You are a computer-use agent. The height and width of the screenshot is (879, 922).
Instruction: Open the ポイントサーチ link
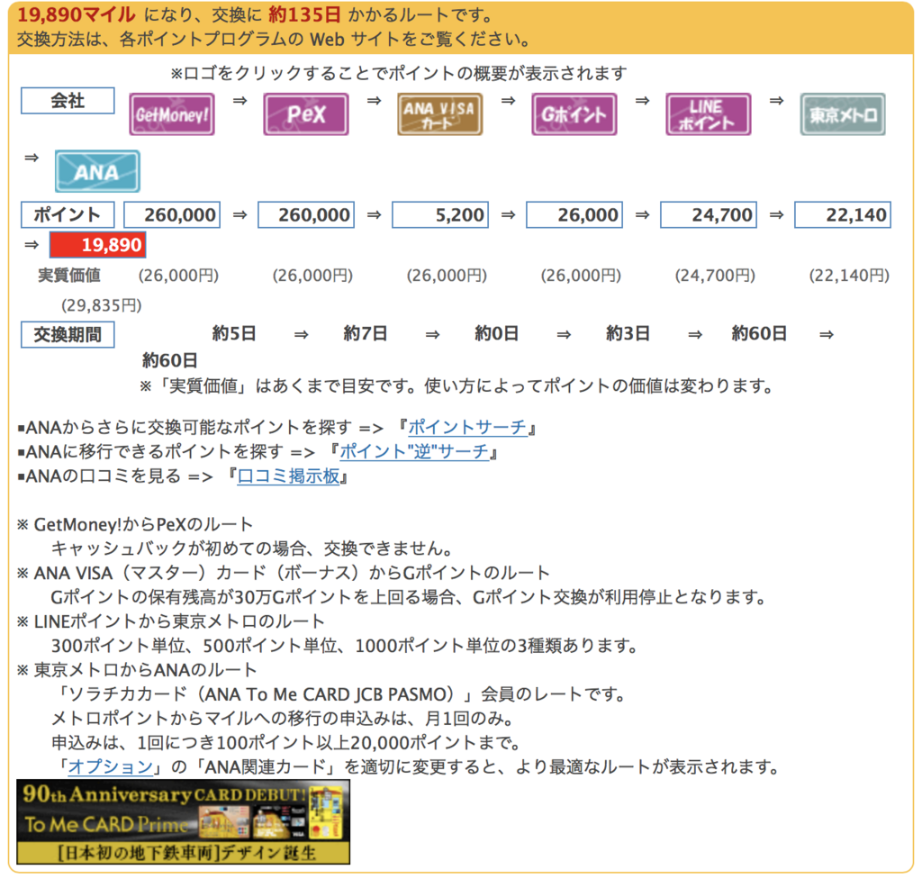[467, 427]
